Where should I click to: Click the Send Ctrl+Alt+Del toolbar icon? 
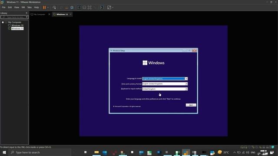coord(54,7)
